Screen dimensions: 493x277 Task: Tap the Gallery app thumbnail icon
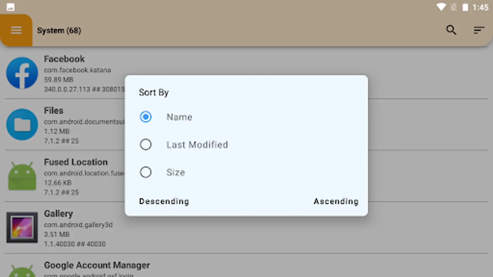22,227
